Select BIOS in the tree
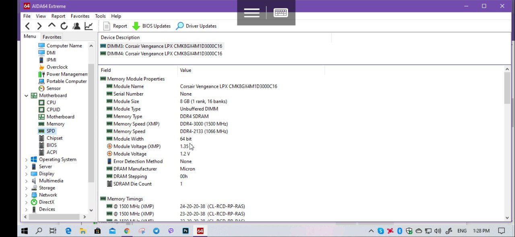 tap(47, 145)
